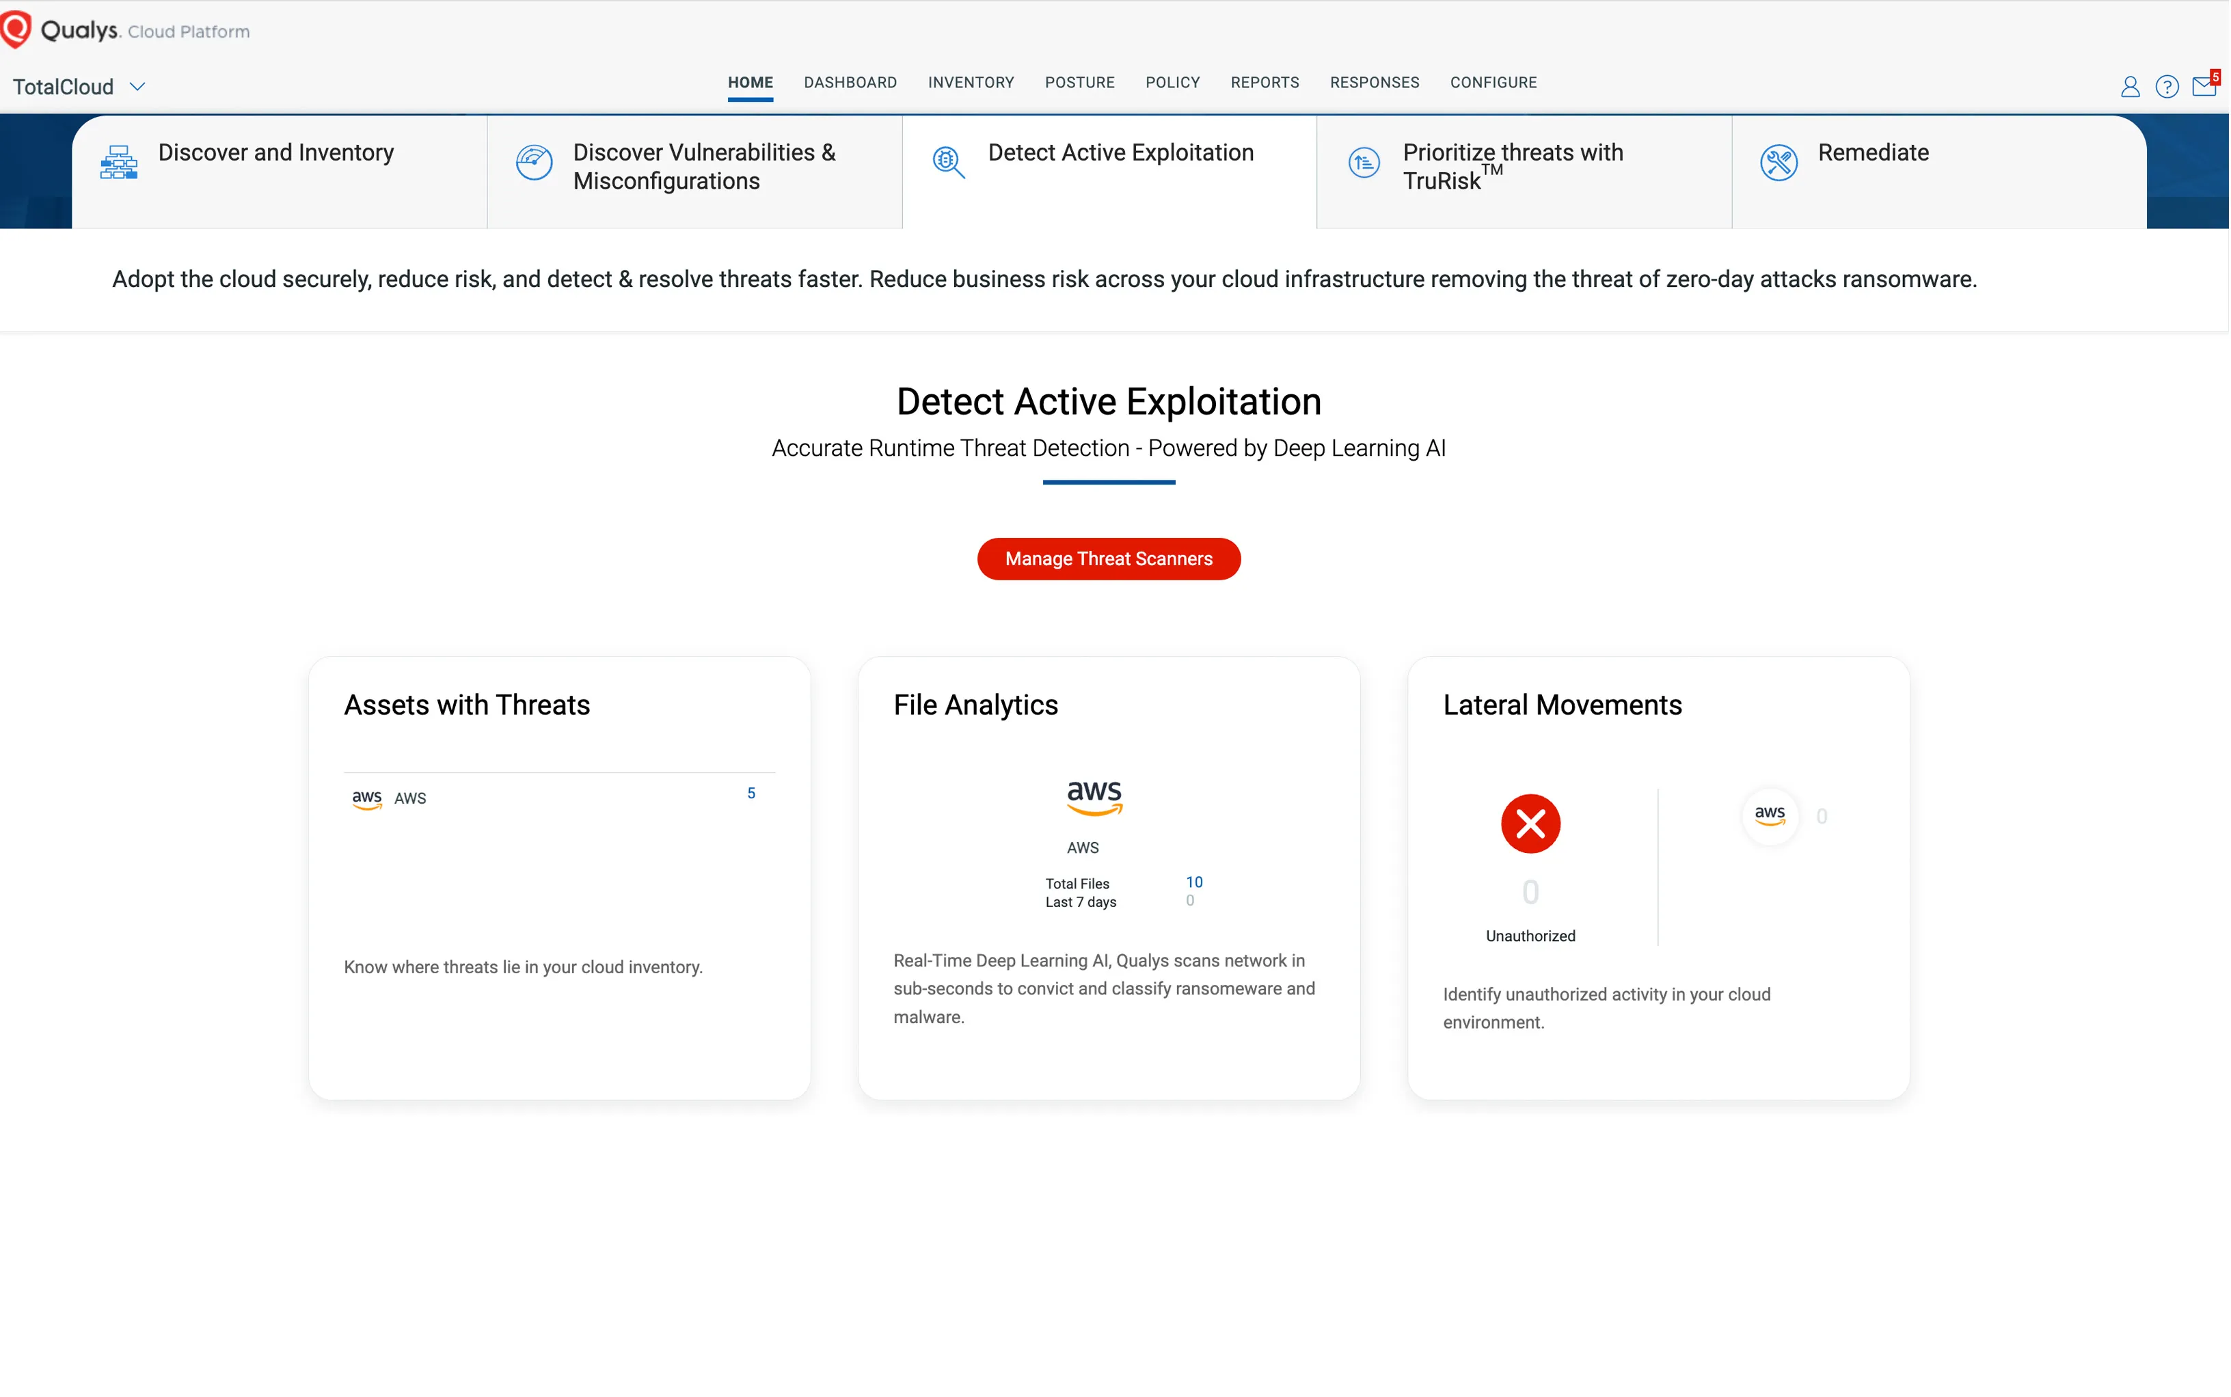Go to the CONFIGURE tab

[1493, 82]
